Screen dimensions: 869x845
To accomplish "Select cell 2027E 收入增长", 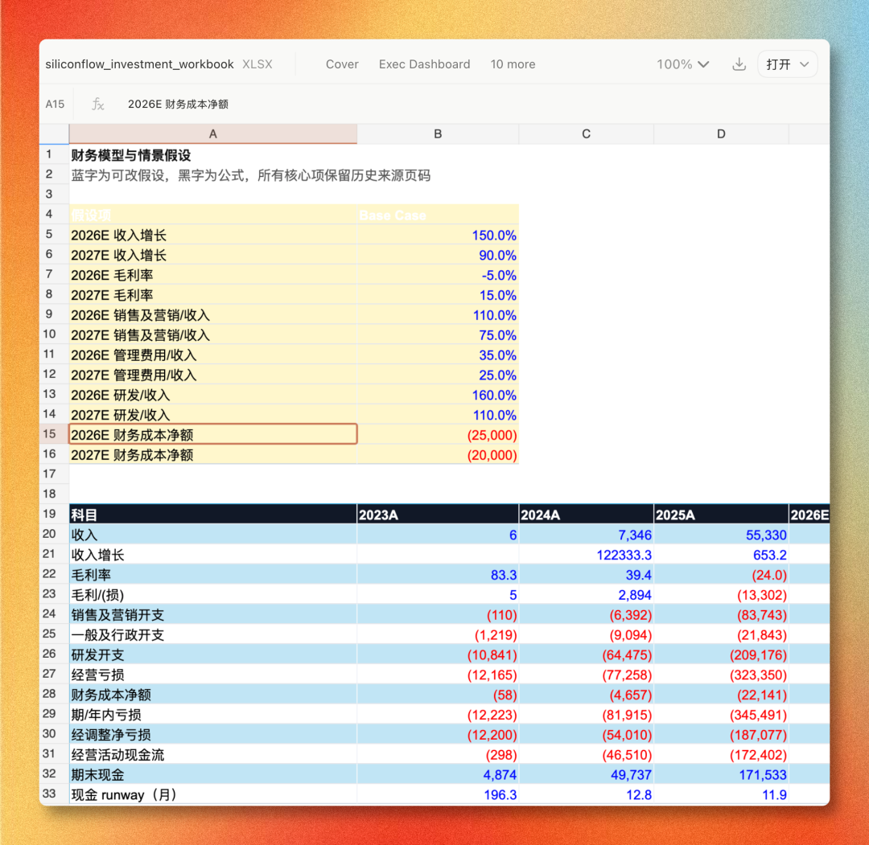I will tap(212, 255).
